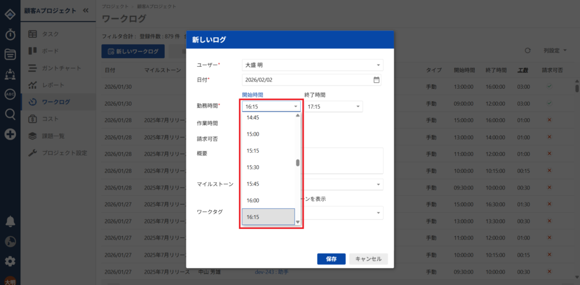Open notifications bell icon
Viewport: 580px width, 285px height.
[x=10, y=221]
